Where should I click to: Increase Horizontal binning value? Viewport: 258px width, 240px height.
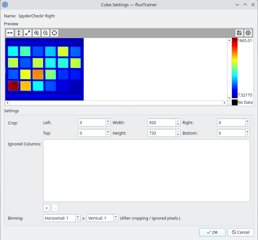(x=78, y=217)
